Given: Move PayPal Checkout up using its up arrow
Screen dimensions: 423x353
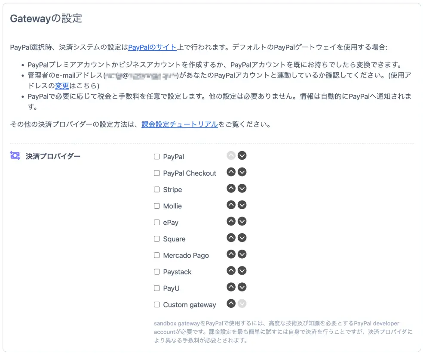Looking at the screenshot, I should click(x=231, y=172).
